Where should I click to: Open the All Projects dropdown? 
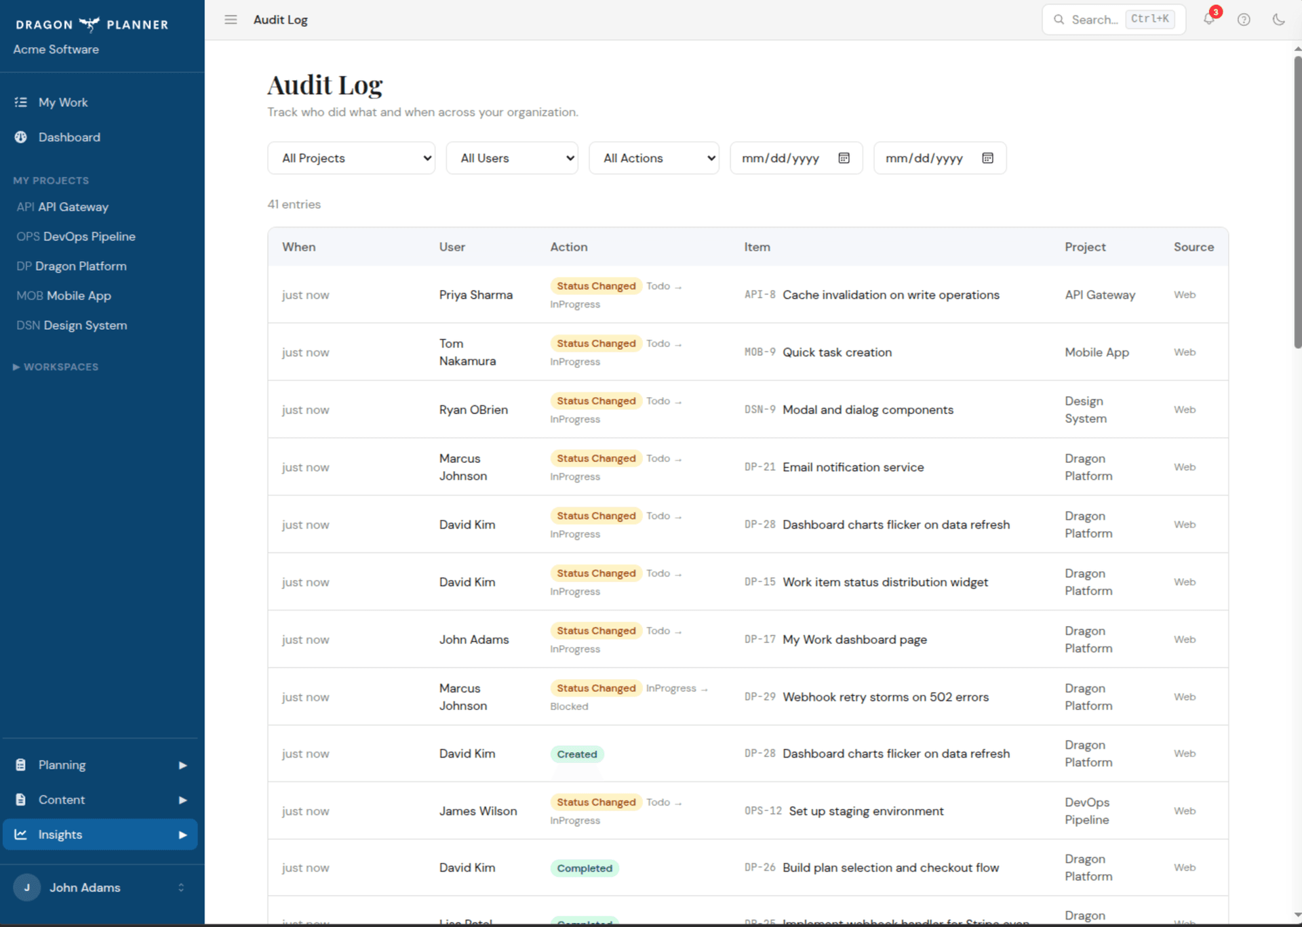(351, 158)
